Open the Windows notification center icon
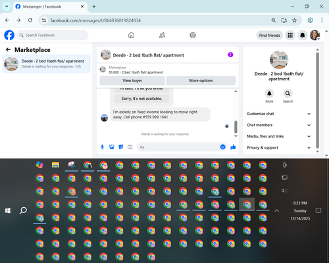This screenshot has height=263, width=329. 318,211
